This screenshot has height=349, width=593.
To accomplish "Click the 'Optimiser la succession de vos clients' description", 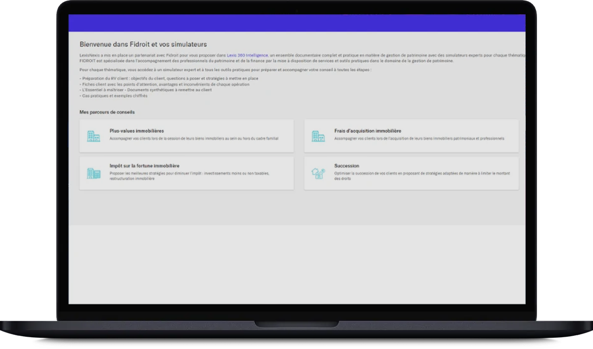I will [423, 176].
